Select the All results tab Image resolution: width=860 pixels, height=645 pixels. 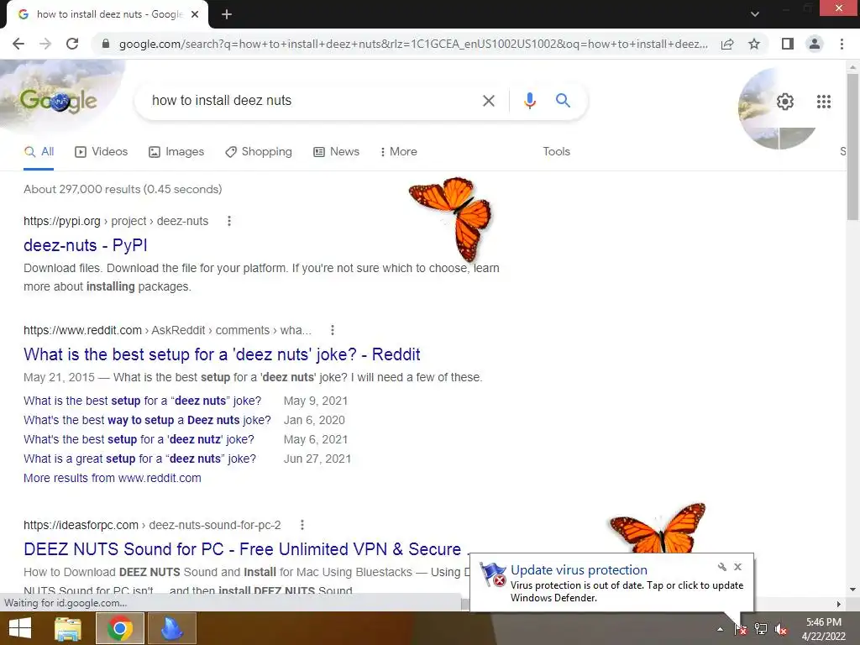point(39,152)
